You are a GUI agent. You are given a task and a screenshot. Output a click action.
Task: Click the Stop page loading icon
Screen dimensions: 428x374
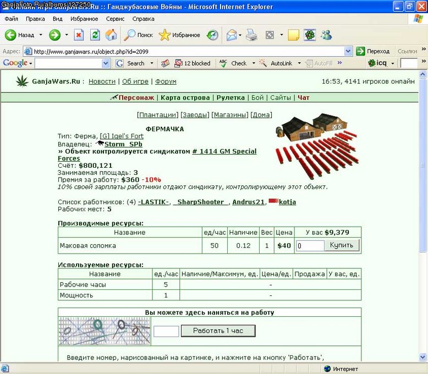coord(79,35)
